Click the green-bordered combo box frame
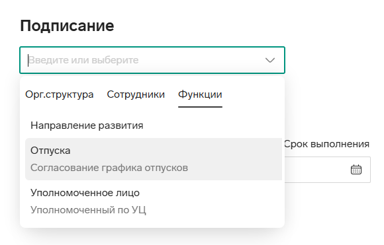Image resolution: width=384 pixels, height=245 pixels. (152, 60)
